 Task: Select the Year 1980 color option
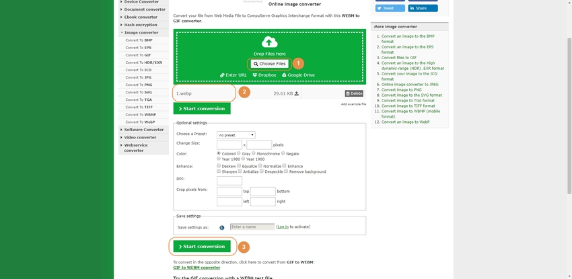pos(219,159)
